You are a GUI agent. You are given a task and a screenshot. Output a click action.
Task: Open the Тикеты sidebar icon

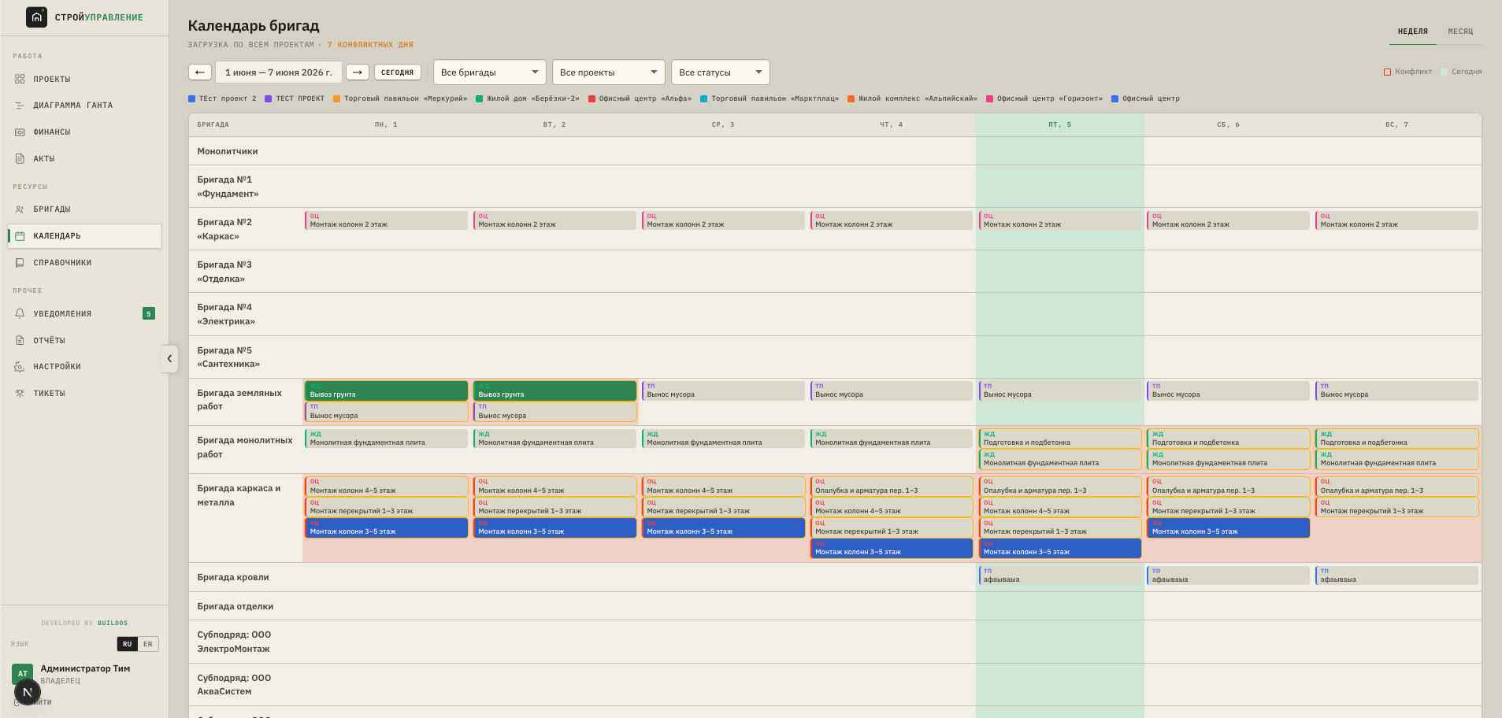(20, 394)
